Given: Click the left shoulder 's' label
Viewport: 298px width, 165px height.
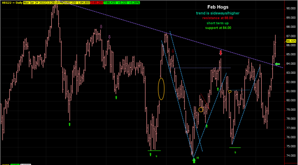Looking at the screenshot, I should pyautogui.click(x=156, y=156).
